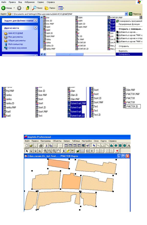Select the Line drawing tool

pos(98,146)
